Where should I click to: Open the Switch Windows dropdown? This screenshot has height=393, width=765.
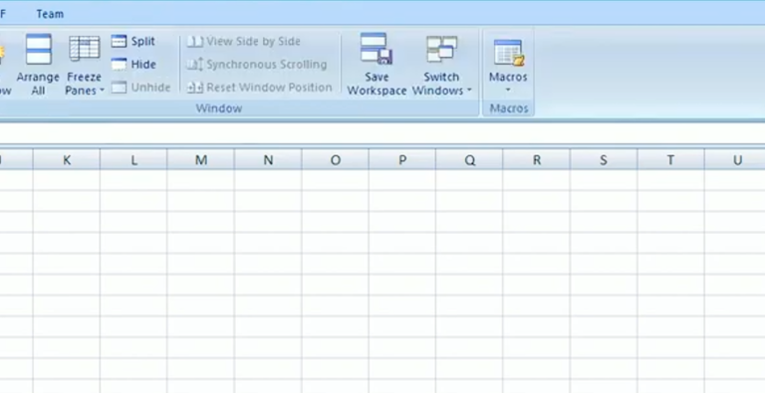[x=442, y=64]
